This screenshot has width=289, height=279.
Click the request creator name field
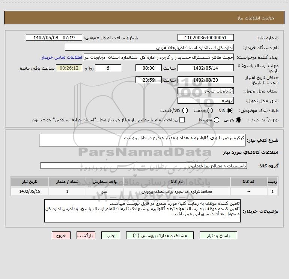coord(159,57)
